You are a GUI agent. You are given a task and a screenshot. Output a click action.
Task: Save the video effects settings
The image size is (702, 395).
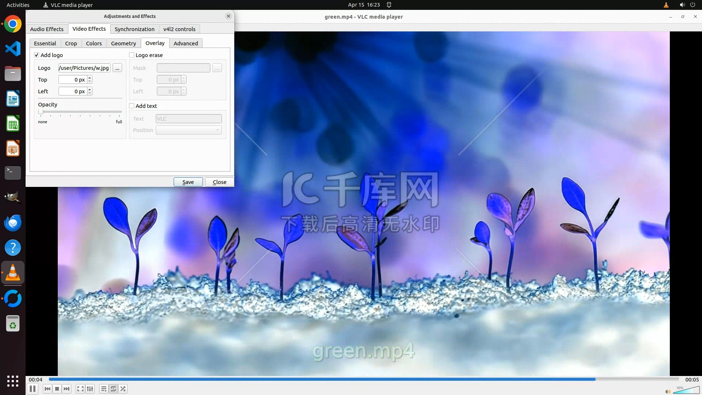tap(188, 182)
